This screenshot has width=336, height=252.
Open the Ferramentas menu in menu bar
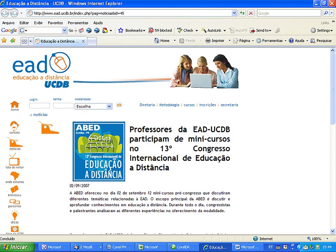(x=78, y=23)
